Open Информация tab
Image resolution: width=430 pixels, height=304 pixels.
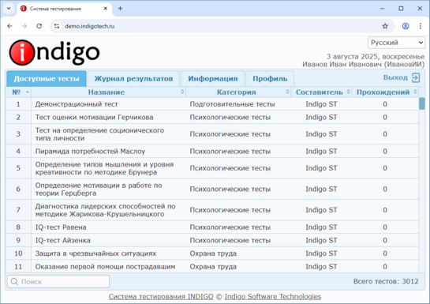click(213, 78)
